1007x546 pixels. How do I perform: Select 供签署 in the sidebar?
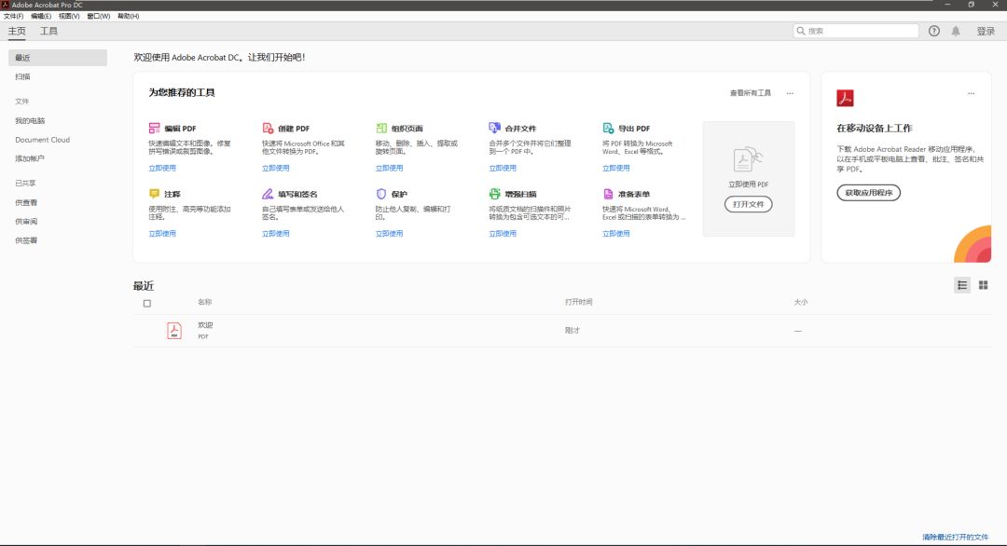[26, 240]
